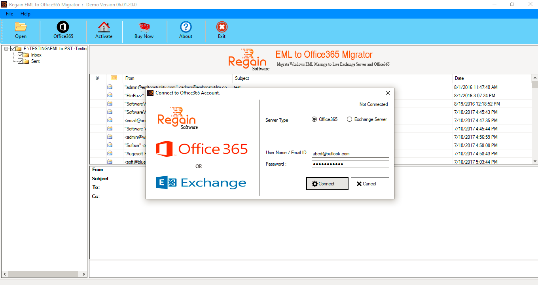The image size is (538, 285).
Task: Click the attachment paperclip column header
Action: [x=97, y=78]
